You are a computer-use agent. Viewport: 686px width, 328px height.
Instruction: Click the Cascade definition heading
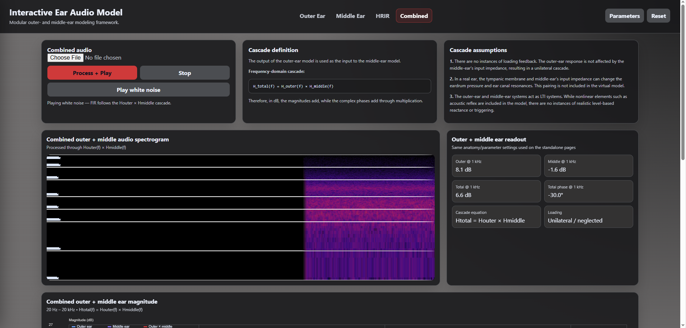point(273,50)
